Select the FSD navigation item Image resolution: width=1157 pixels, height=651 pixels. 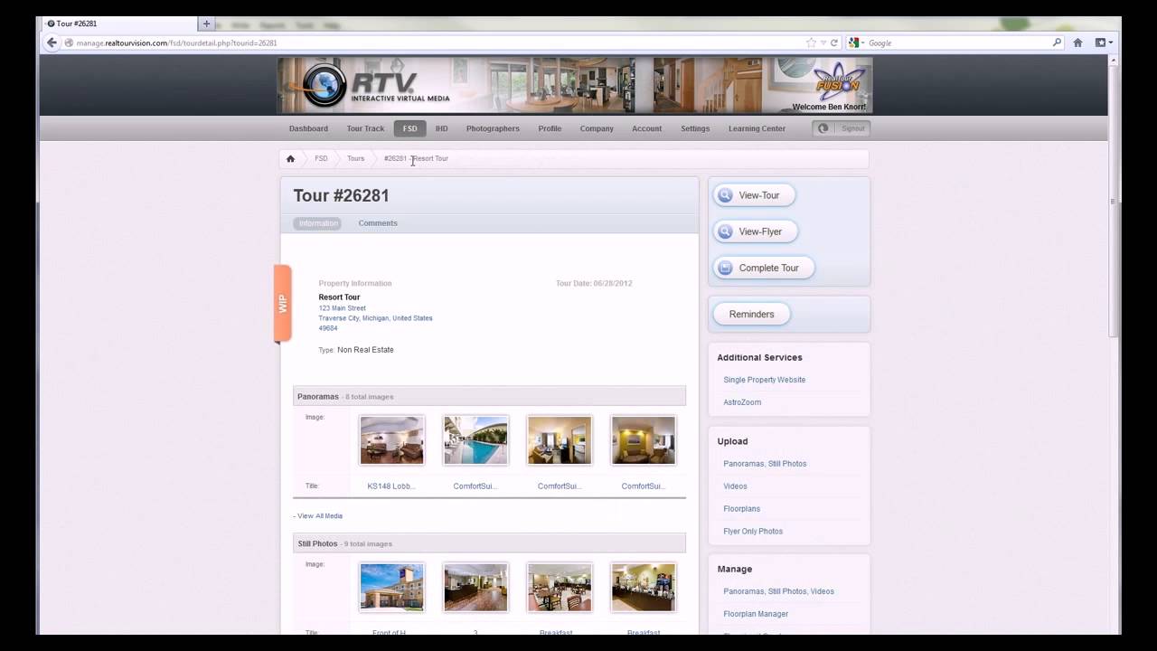[x=409, y=128]
